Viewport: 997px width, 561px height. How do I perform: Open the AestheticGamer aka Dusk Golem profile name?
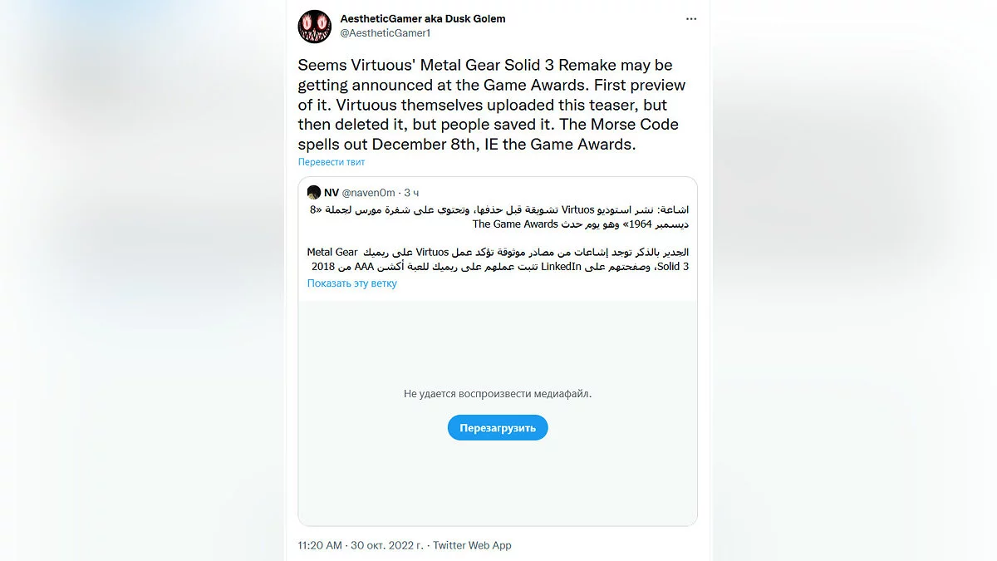point(422,18)
